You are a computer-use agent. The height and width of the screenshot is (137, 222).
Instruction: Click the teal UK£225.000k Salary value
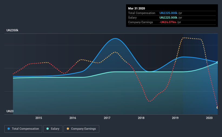(x=168, y=18)
